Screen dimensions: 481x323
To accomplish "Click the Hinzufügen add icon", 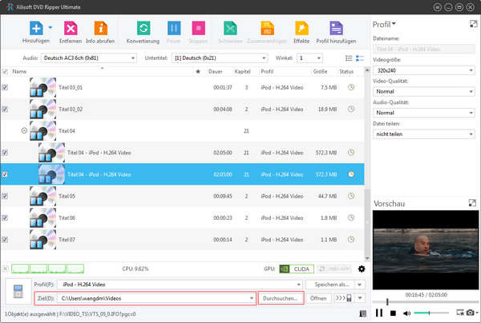I will 36,28.
